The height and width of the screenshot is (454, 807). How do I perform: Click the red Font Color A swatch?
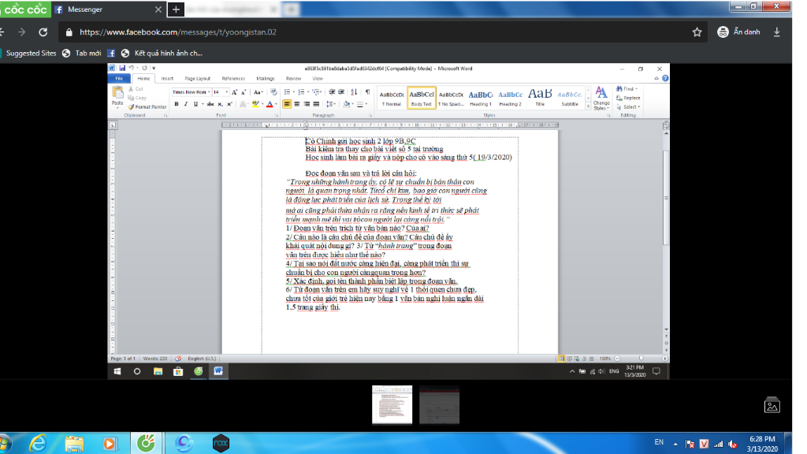pos(270,104)
